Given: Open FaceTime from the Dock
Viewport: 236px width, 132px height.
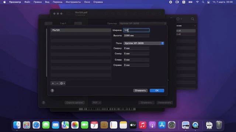Looking at the screenshot, I should (84, 125).
